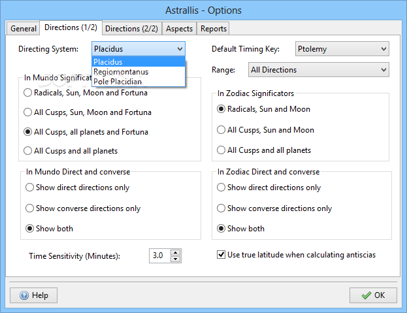This screenshot has height=313, width=407.
Task: Select In Mundo All Cusps and all planets
Action: click(71, 151)
